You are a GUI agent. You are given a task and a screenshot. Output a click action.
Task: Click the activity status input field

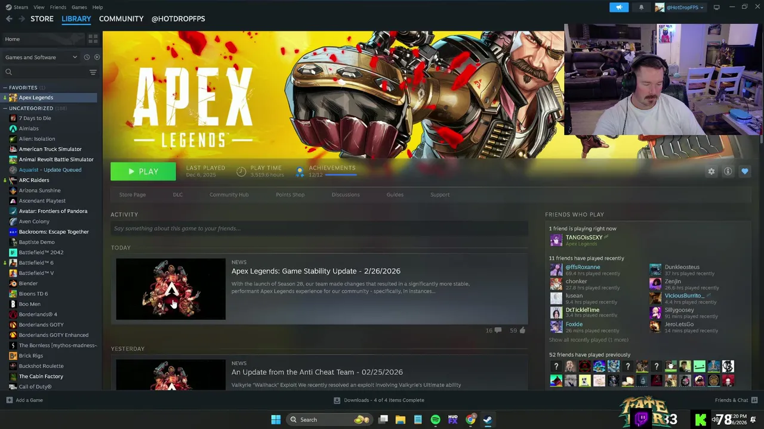point(319,228)
